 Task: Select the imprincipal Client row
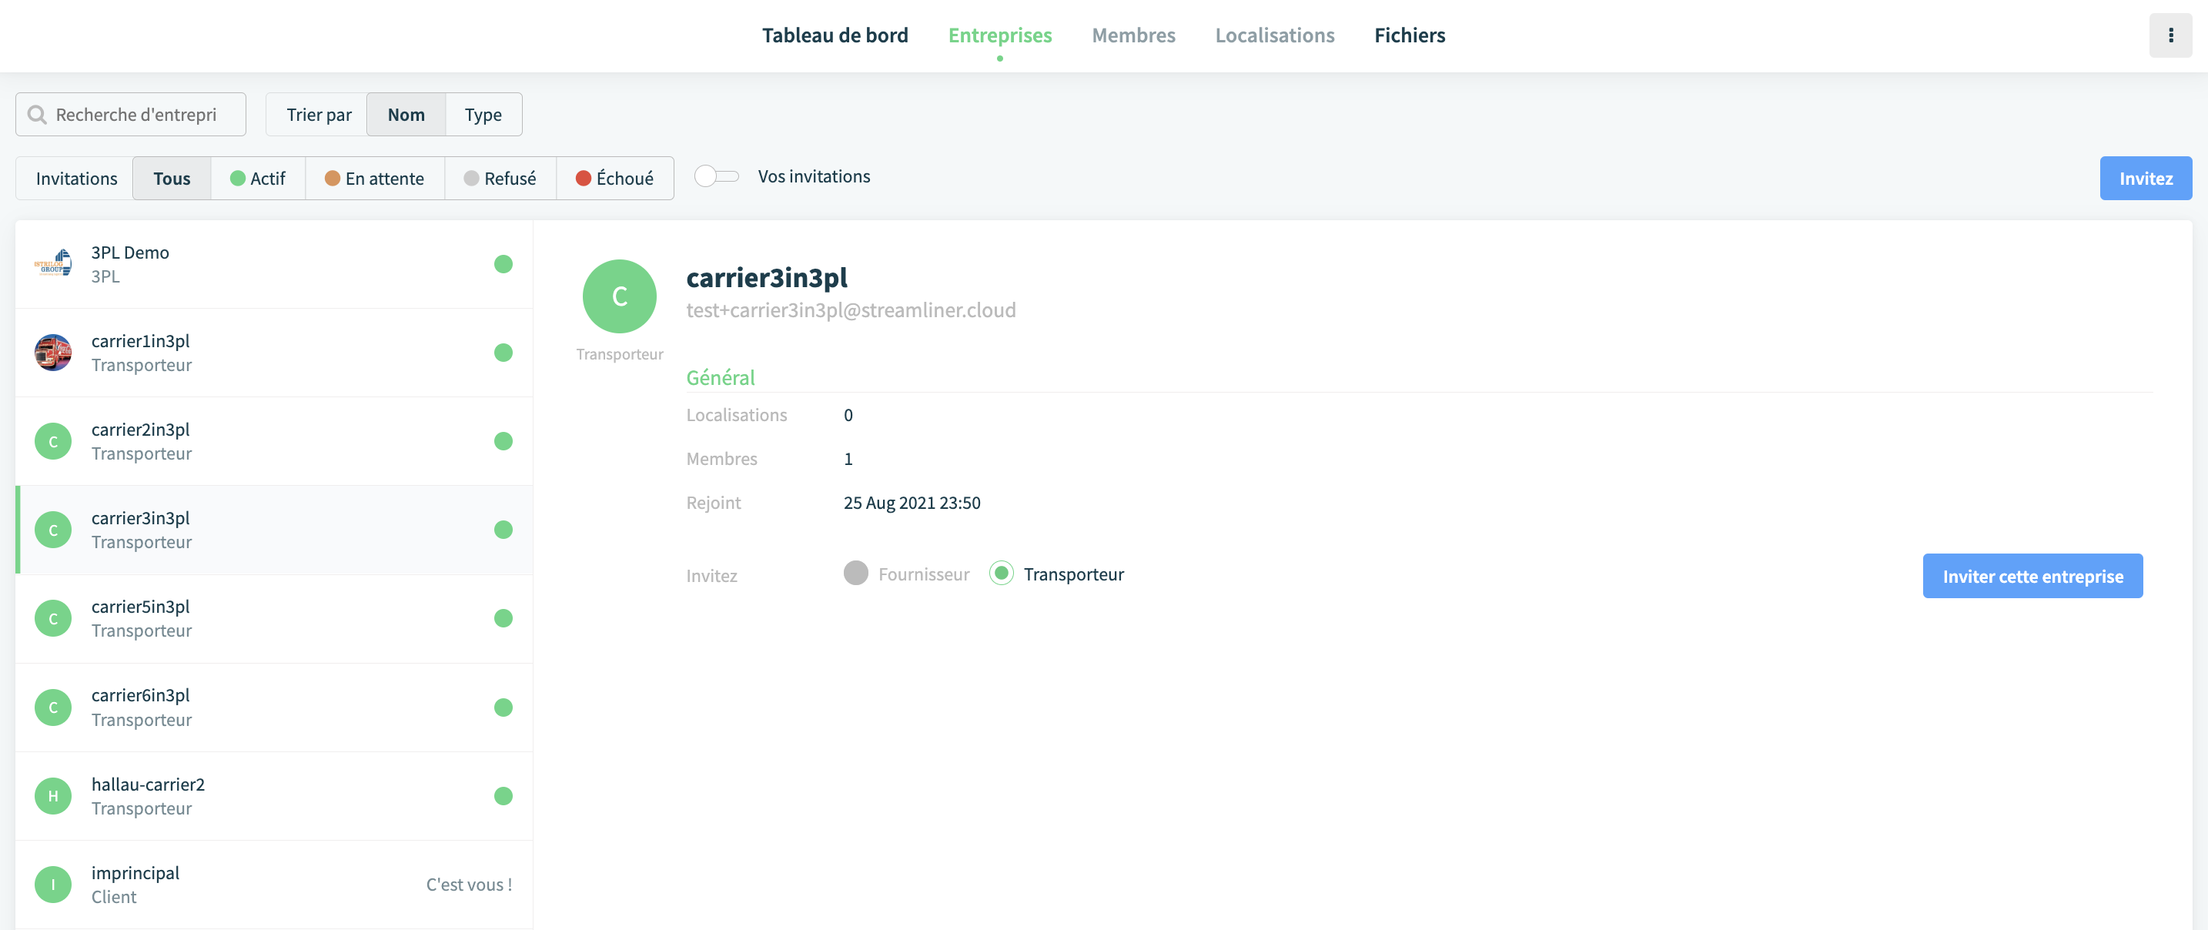click(274, 885)
